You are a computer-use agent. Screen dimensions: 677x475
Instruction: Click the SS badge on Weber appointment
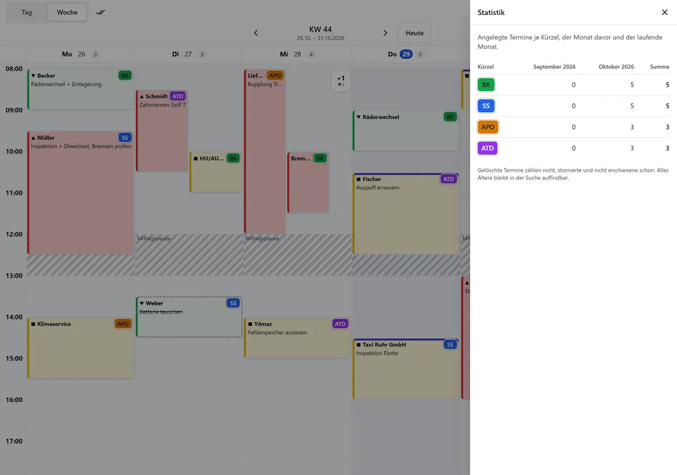pyautogui.click(x=233, y=303)
